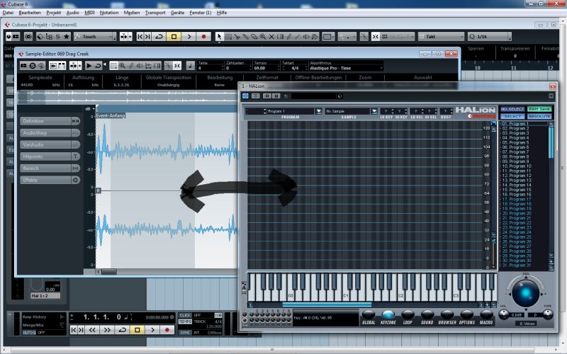Open the LOOP page in HALion
The height and width of the screenshot is (354, 567).
(408, 317)
